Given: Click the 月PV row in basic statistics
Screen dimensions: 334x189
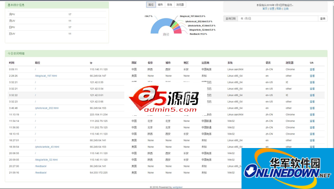Looking at the screenshot, I should click(57, 14).
